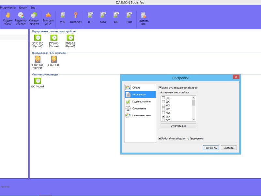Open Подтверждения settings section
261x196 pixels.
pyautogui.click(x=140, y=102)
